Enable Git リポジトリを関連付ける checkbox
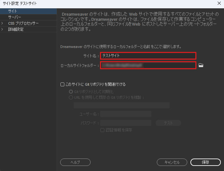Viewport: 224px width, 171px height. [62, 84]
